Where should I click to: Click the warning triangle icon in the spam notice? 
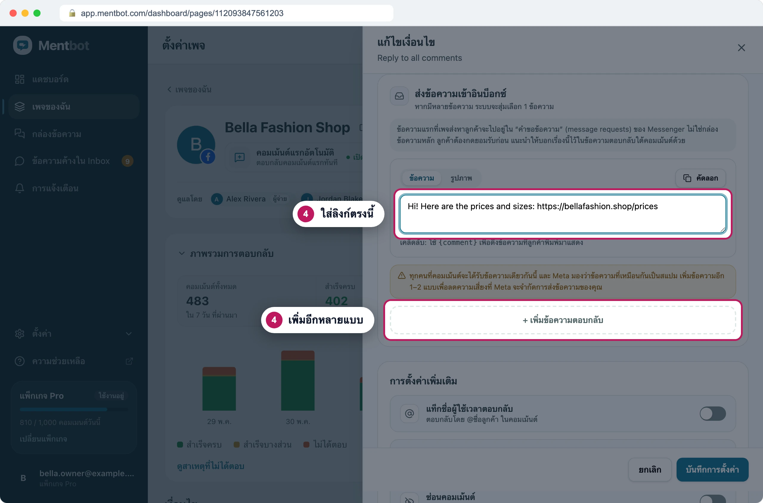[x=401, y=276]
